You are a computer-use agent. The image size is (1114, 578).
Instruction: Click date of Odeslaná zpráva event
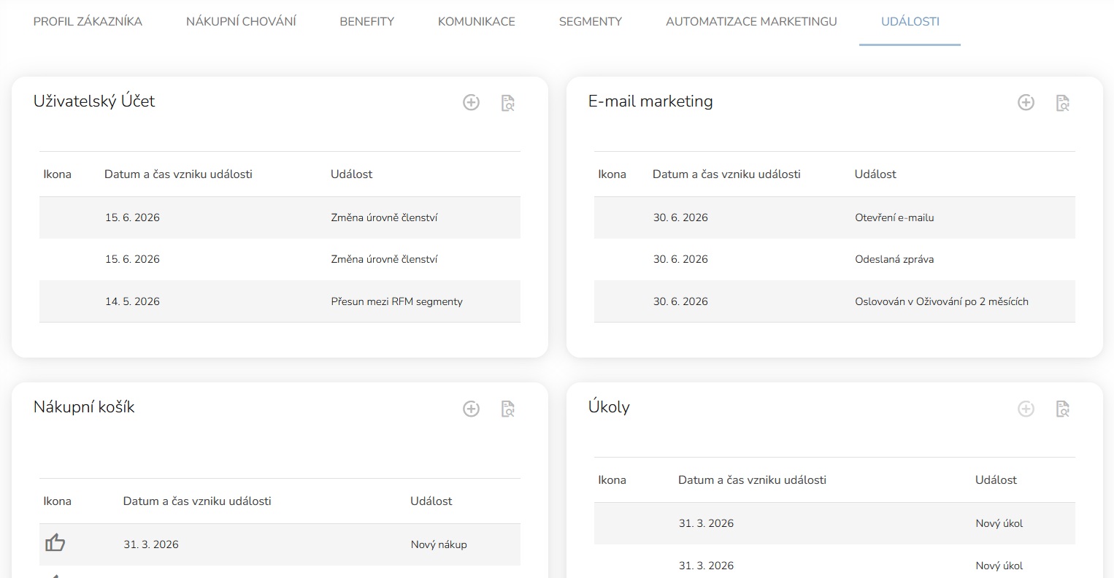coord(680,259)
